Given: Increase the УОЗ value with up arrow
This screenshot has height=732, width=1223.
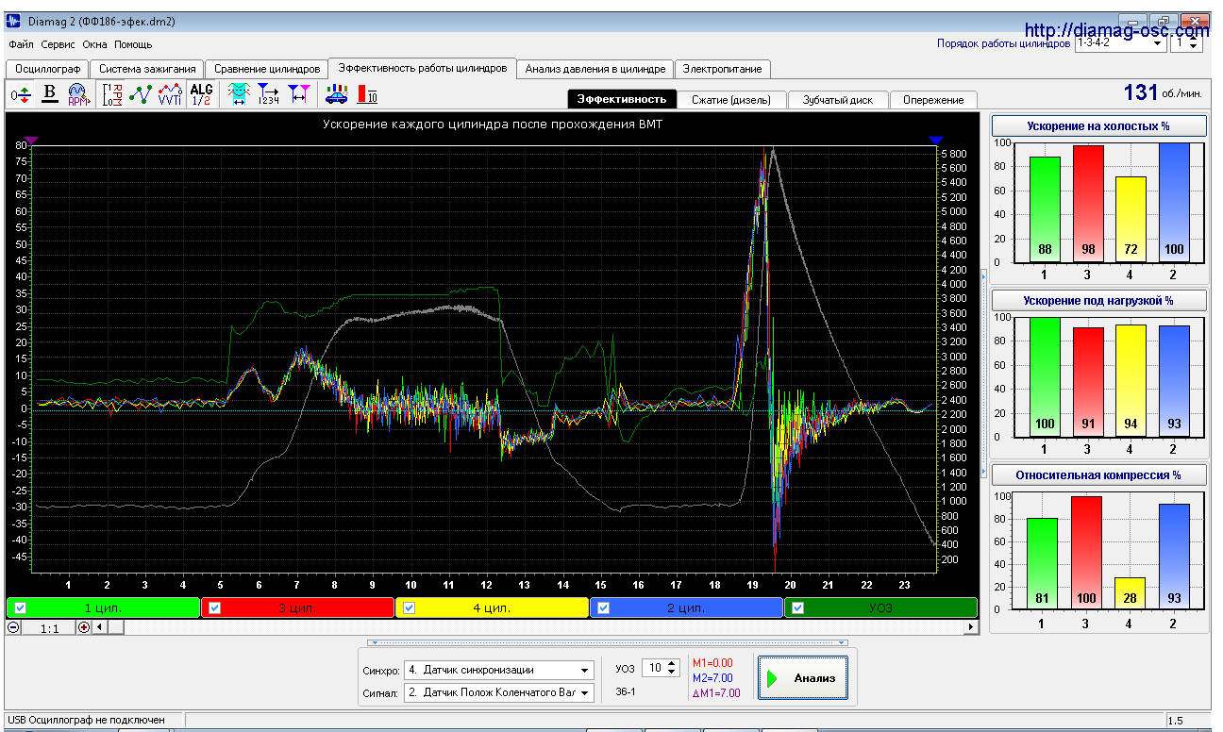Looking at the screenshot, I should [671, 663].
